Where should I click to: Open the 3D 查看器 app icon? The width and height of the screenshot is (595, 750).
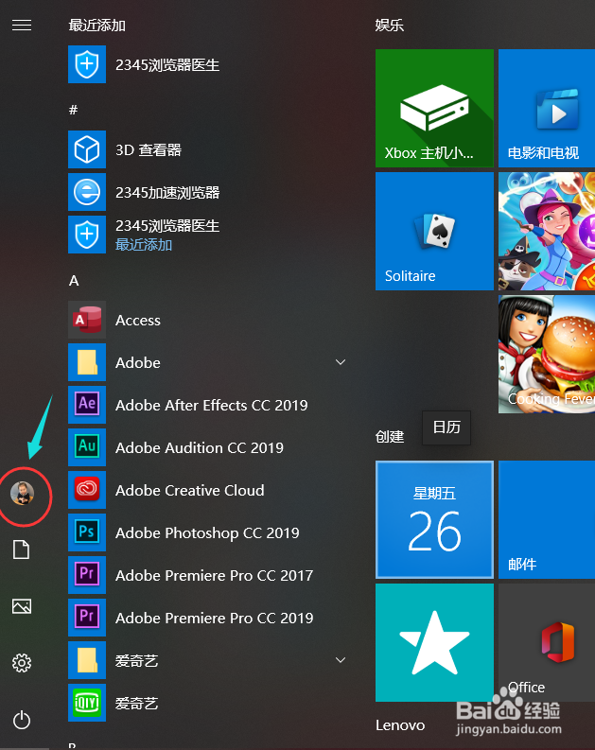click(x=87, y=149)
